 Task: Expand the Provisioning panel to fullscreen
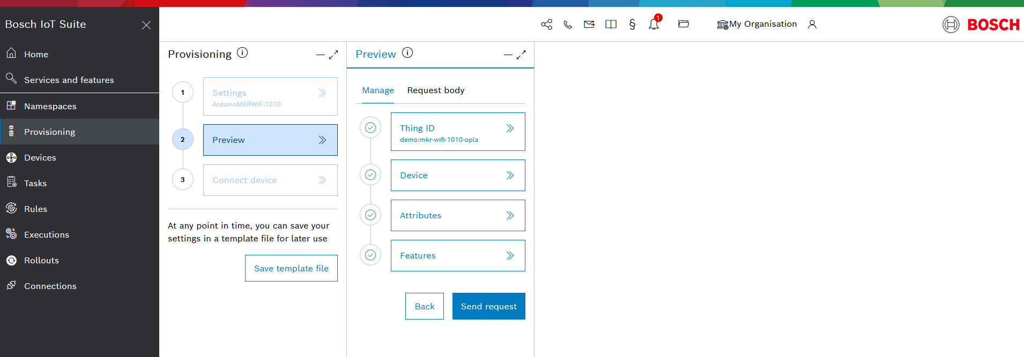coord(333,55)
